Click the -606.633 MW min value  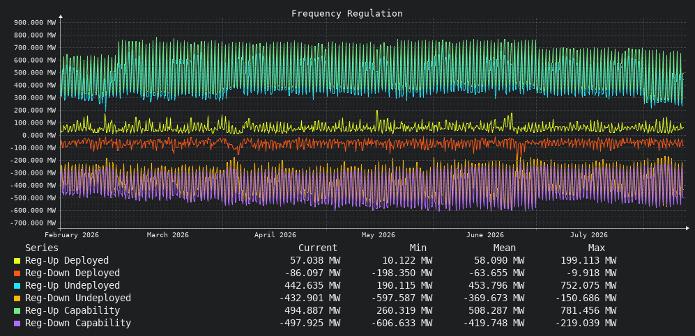point(402,323)
